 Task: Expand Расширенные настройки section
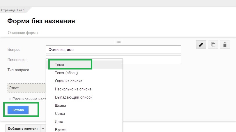coord(28,99)
